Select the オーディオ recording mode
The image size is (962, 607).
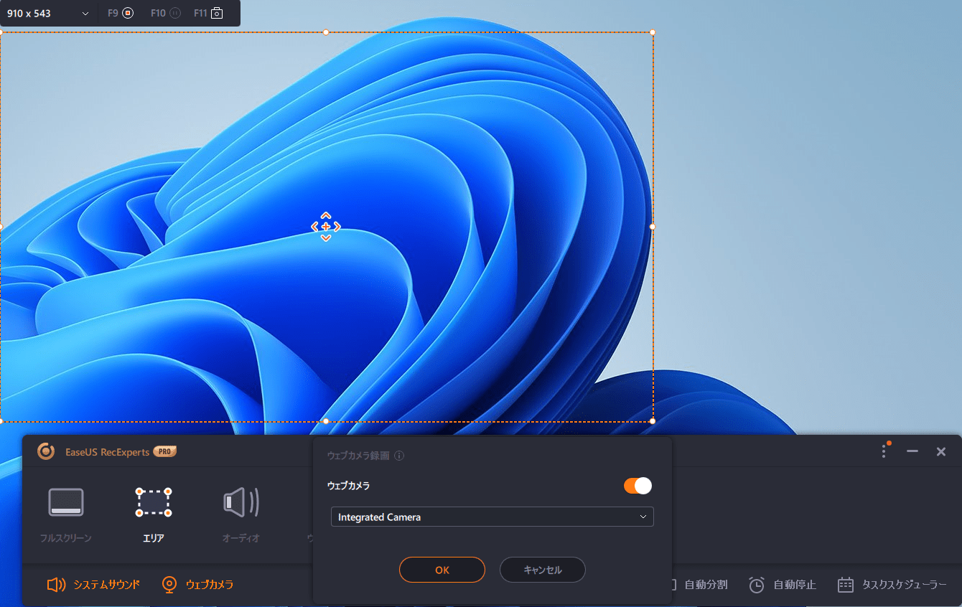pyautogui.click(x=240, y=514)
